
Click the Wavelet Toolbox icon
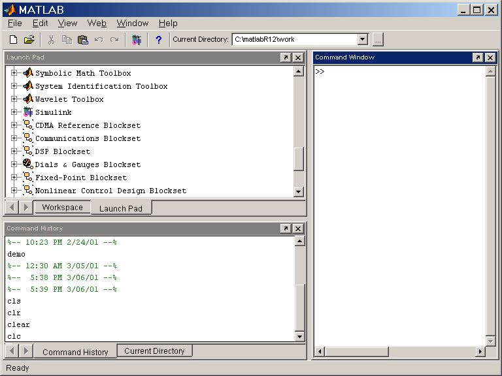[28, 99]
